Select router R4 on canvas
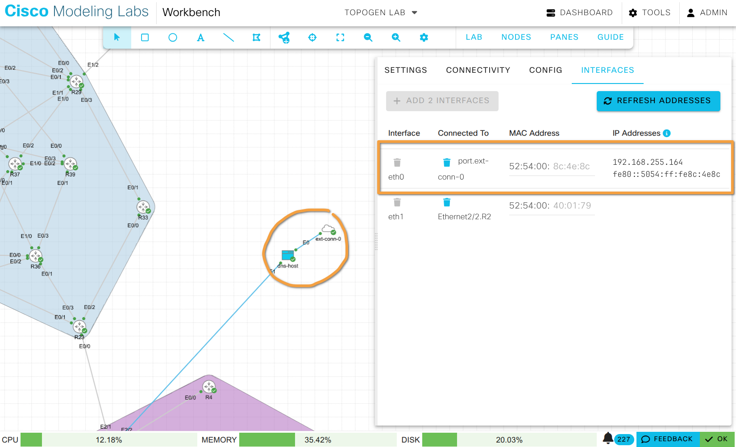 (209, 387)
